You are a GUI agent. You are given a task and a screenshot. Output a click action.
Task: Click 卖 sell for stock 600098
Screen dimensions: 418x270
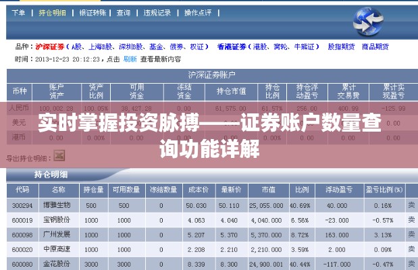pos(411,235)
